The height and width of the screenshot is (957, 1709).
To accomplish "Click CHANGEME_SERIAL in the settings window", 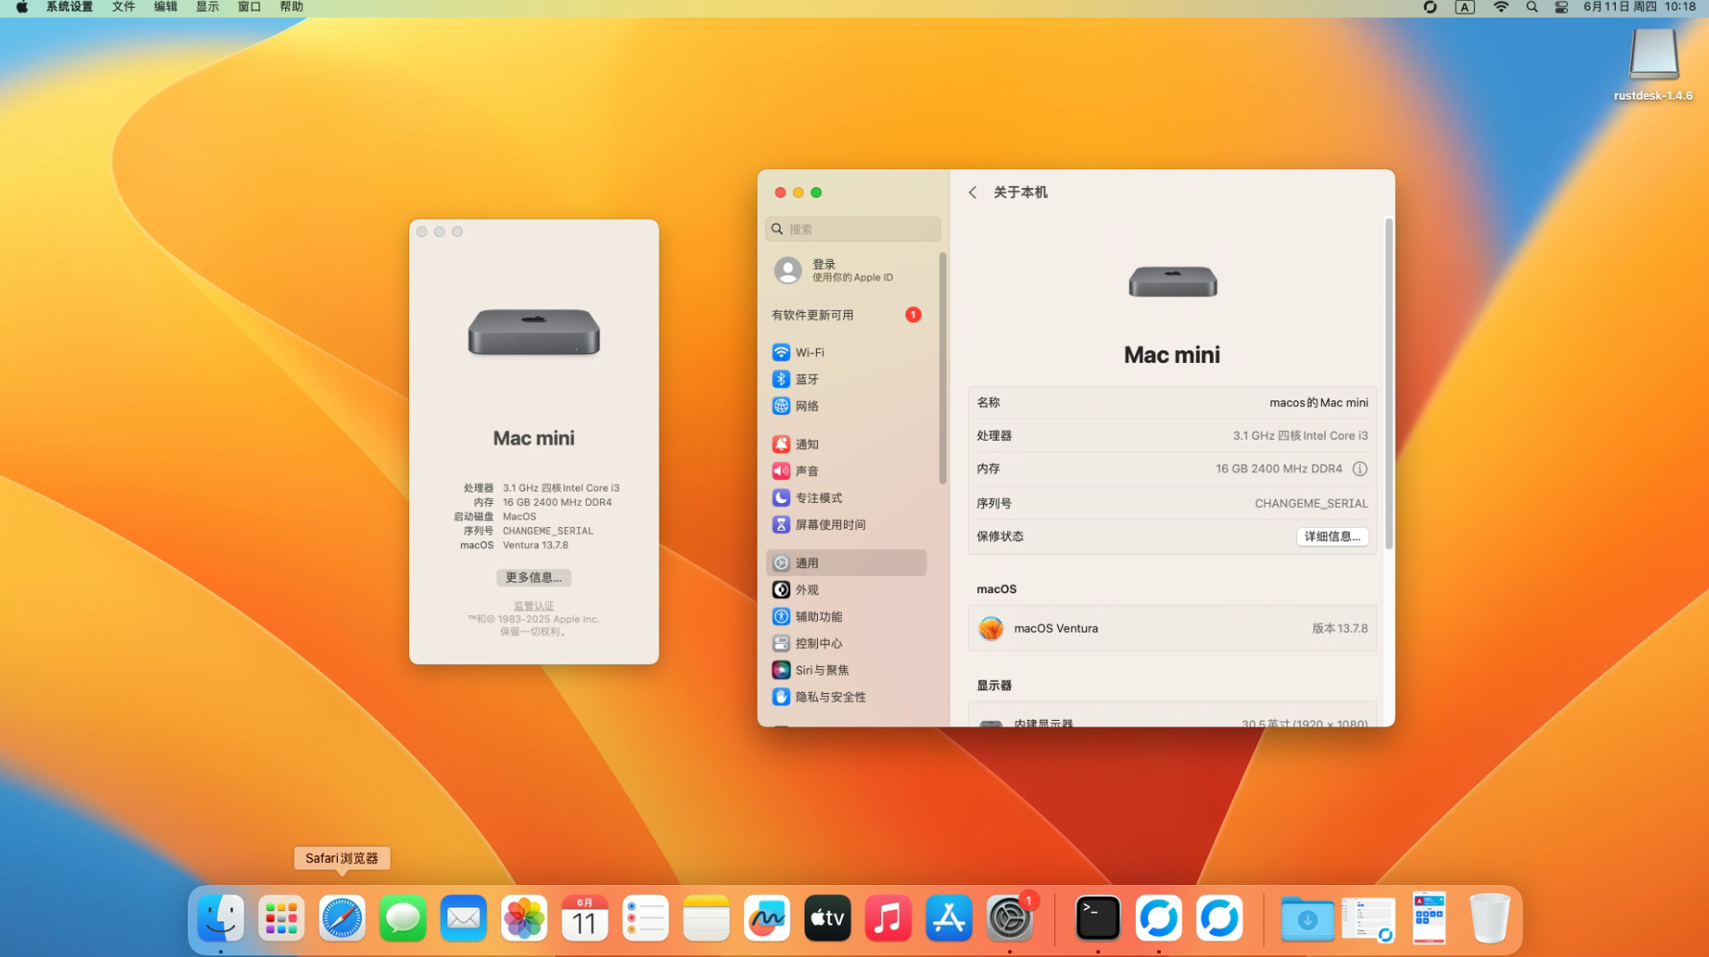I will point(1312,503).
